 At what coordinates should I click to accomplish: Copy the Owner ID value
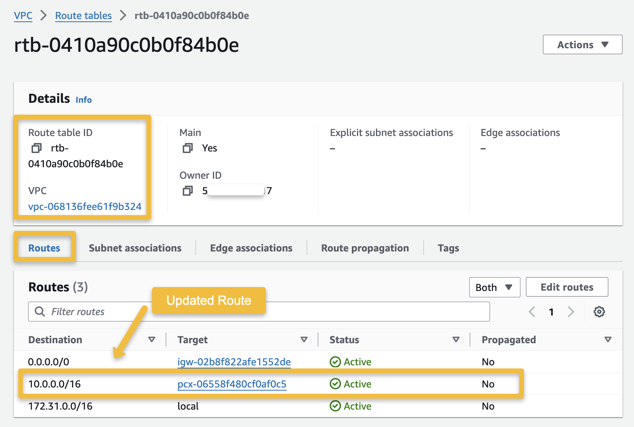coord(188,190)
